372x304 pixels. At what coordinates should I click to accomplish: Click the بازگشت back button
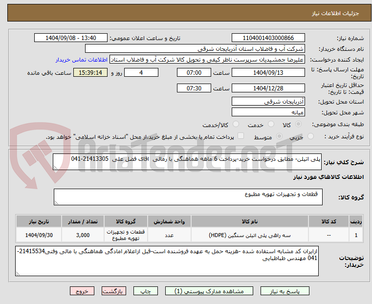[114, 291]
